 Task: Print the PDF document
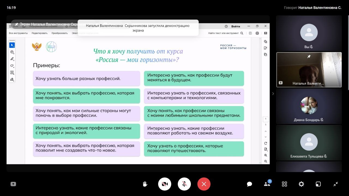click(x=257, y=33)
